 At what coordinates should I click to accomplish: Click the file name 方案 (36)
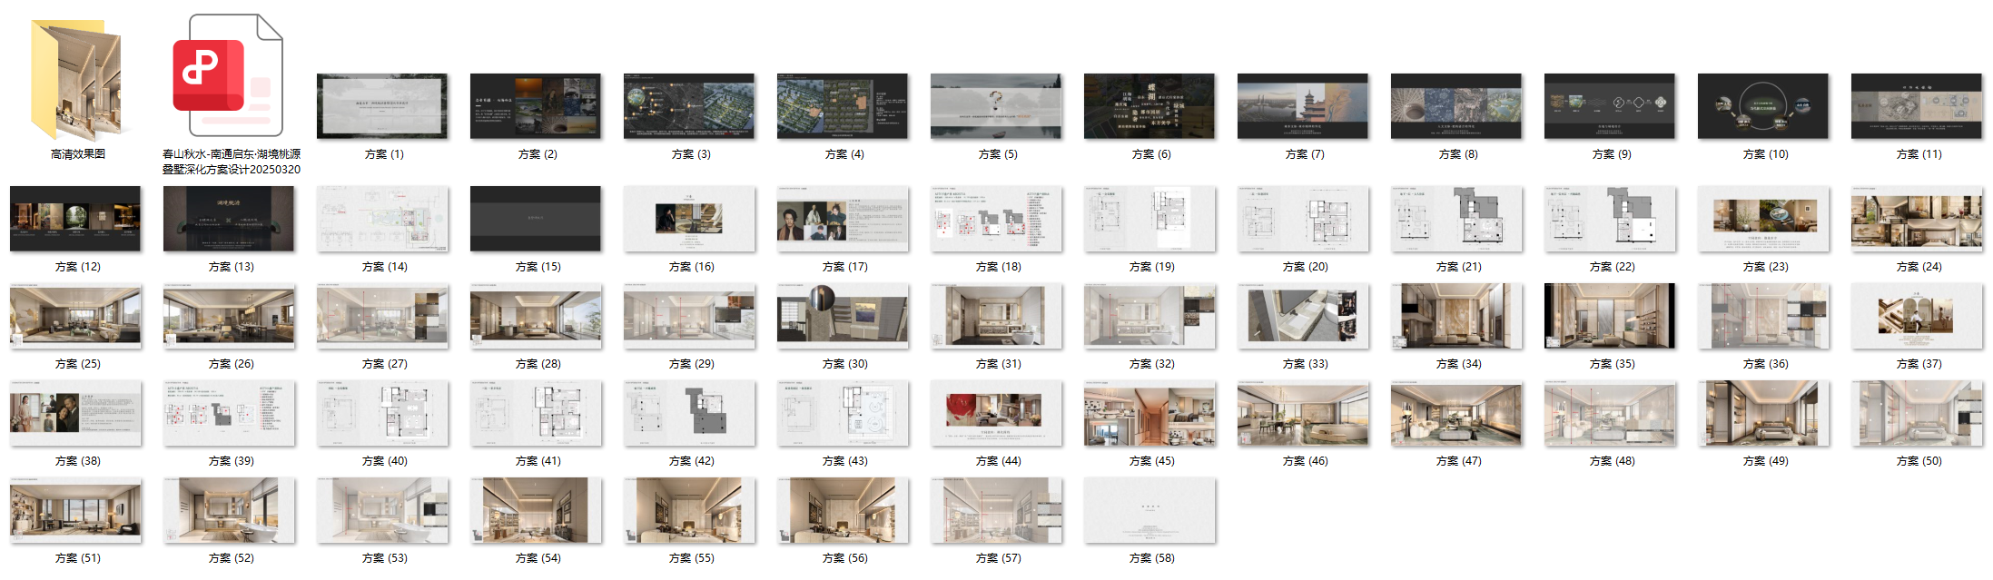click(1765, 364)
